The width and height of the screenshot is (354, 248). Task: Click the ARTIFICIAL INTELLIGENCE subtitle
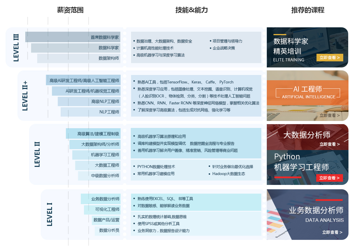pos(309,97)
